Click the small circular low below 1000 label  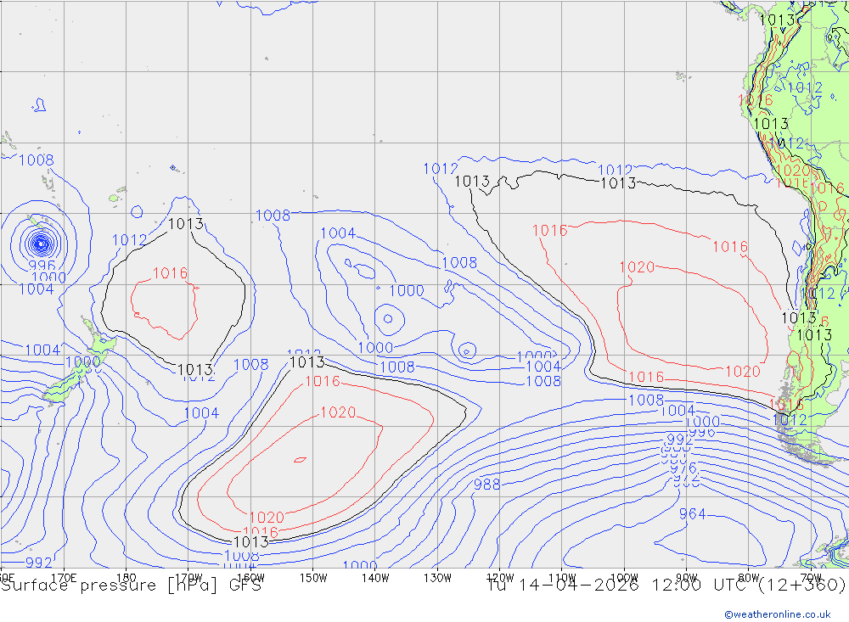(388, 318)
